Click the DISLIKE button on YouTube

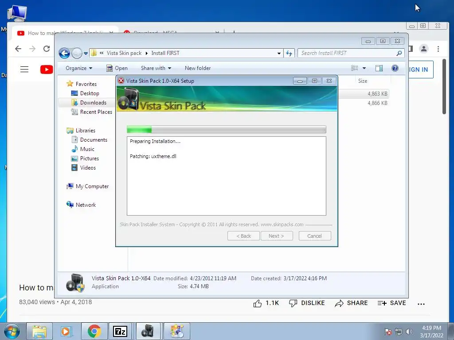point(307,303)
